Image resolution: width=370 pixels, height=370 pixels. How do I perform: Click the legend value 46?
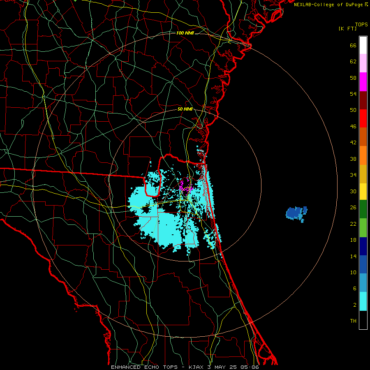coord(353,126)
